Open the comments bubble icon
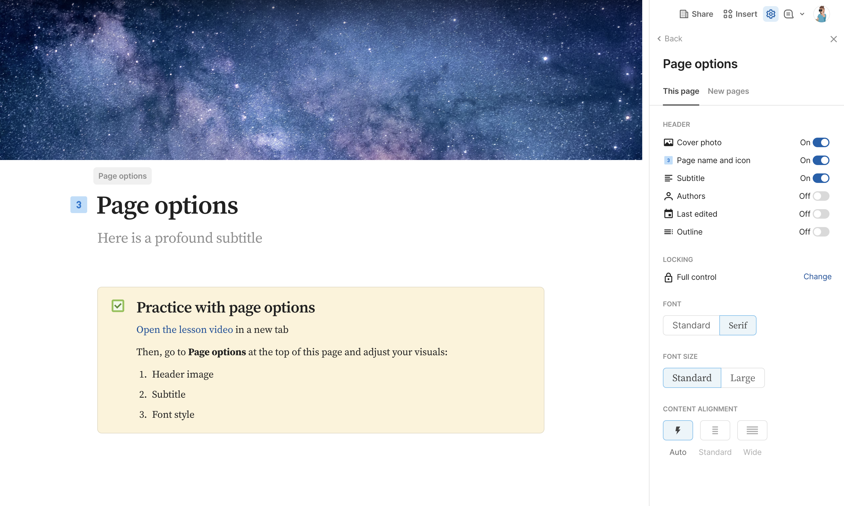844x506 pixels. click(x=788, y=14)
